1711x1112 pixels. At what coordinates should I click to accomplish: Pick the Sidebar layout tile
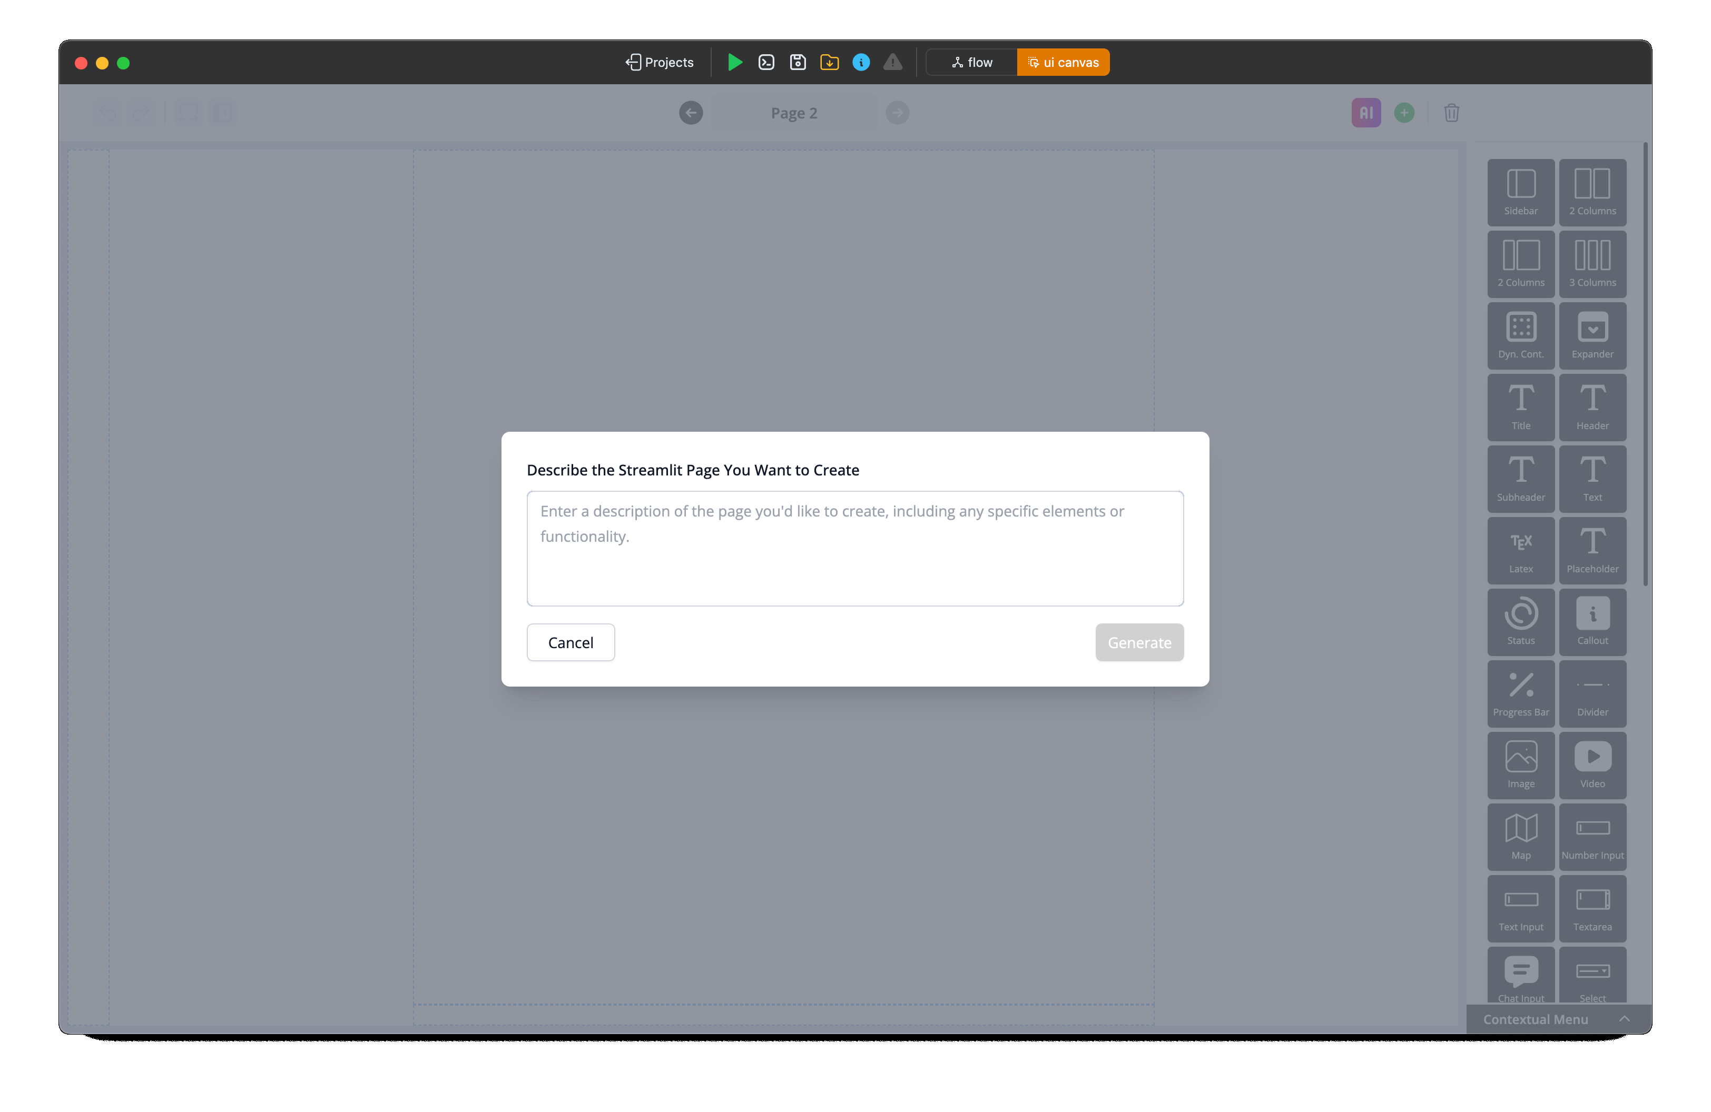pyautogui.click(x=1520, y=193)
